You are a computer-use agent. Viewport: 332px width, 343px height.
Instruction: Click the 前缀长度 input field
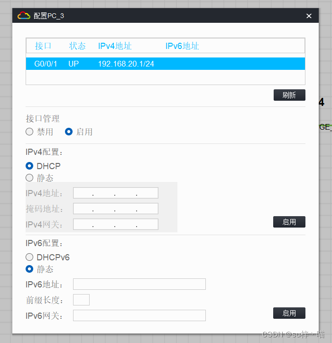(x=81, y=300)
